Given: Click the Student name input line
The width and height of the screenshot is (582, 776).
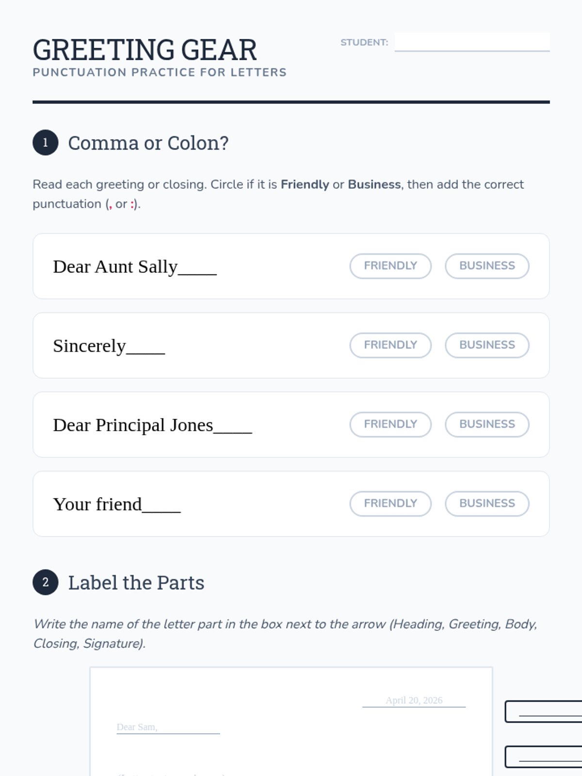Looking at the screenshot, I should [x=472, y=42].
